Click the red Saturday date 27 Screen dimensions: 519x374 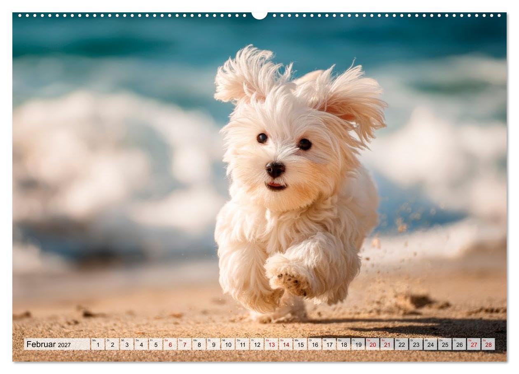(x=473, y=344)
